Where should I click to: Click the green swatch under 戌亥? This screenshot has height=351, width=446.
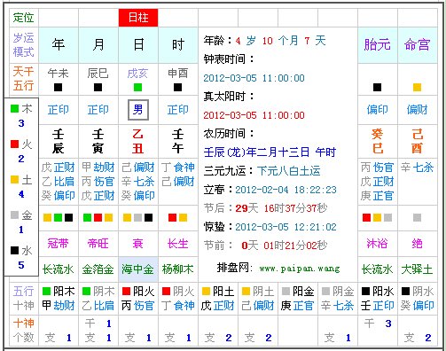[x=137, y=87]
